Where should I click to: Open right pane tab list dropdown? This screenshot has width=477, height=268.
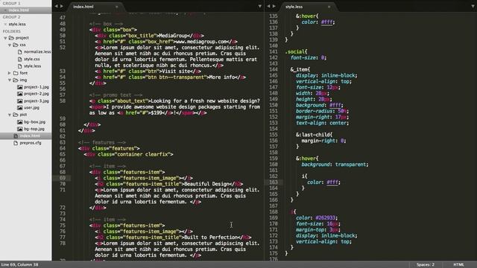coord(473,6)
